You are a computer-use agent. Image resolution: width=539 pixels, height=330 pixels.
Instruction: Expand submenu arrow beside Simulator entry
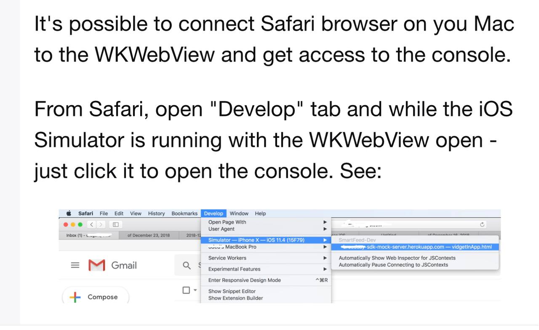tap(325, 240)
